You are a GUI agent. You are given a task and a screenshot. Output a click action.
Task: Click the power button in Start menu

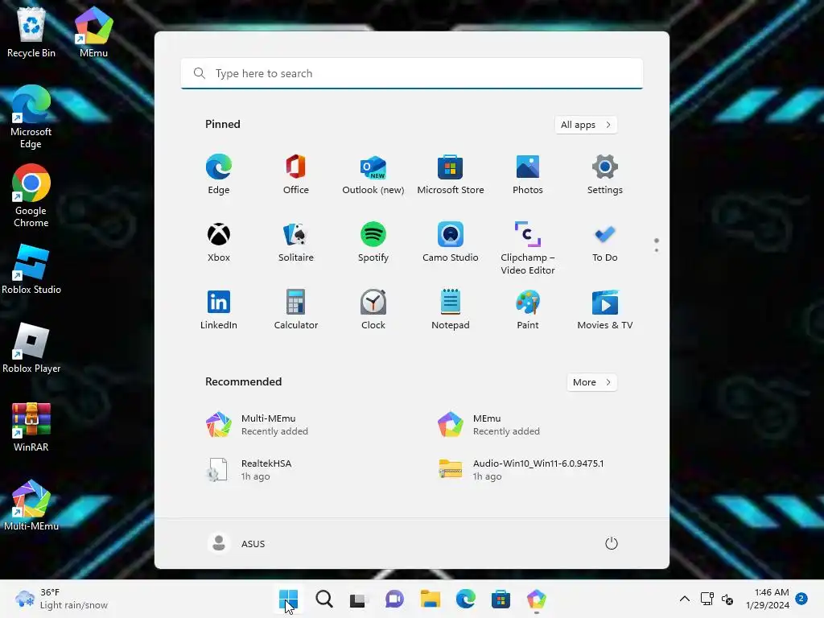[x=612, y=543]
